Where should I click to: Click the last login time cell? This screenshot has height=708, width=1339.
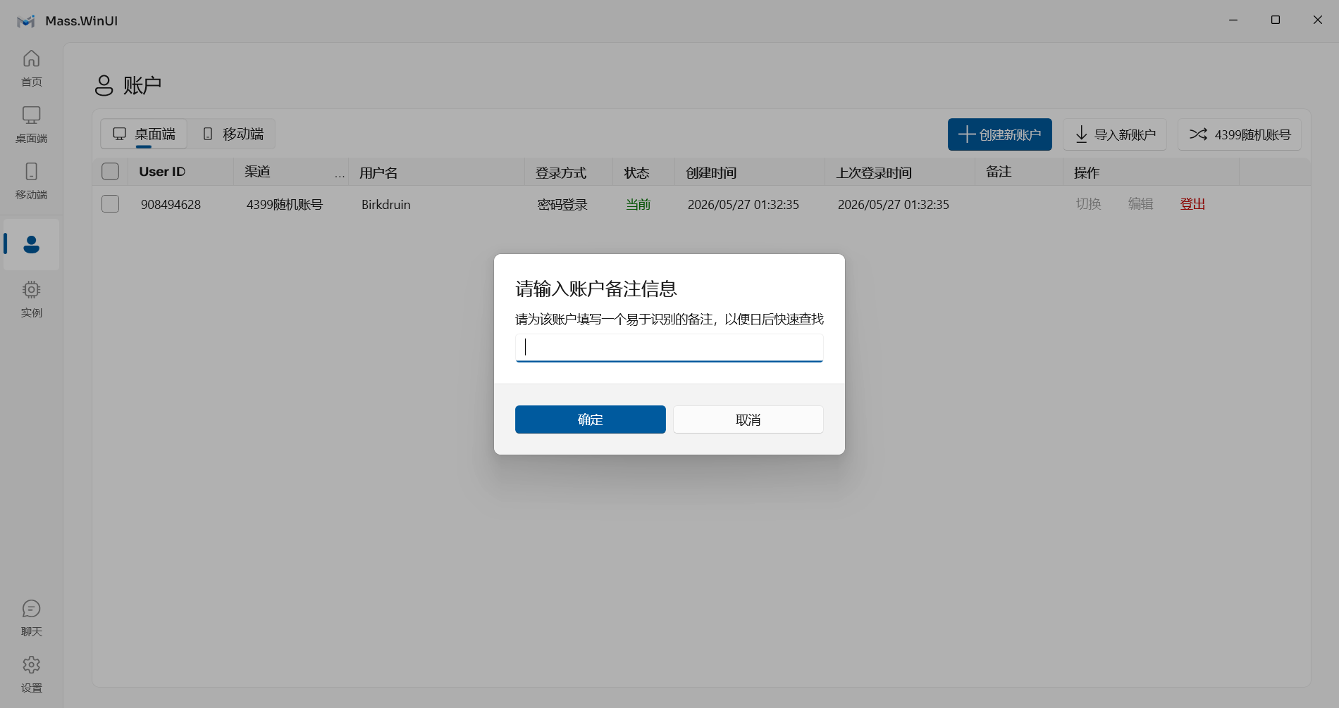893,205
